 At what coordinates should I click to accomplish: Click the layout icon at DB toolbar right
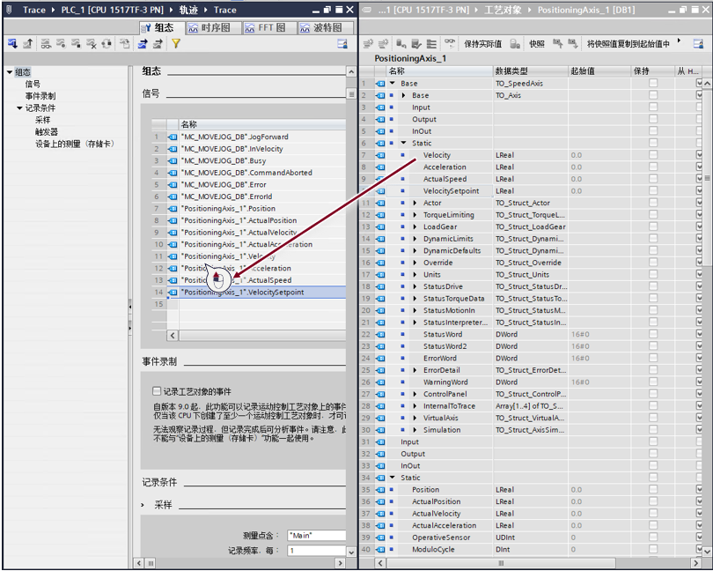[x=698, y=44]
